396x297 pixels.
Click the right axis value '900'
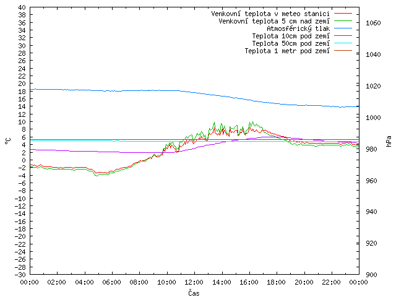[371, 275]
